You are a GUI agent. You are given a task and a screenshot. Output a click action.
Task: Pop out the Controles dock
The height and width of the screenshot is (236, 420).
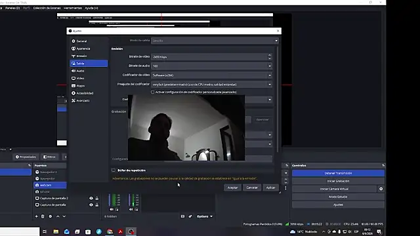pyautogui.click(x=383, y=165)
